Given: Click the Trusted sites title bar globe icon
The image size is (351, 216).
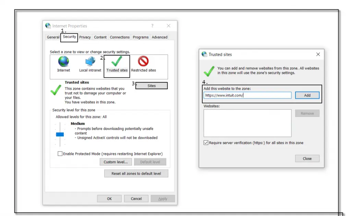Looking at the screenshot, I should (204, 54).
